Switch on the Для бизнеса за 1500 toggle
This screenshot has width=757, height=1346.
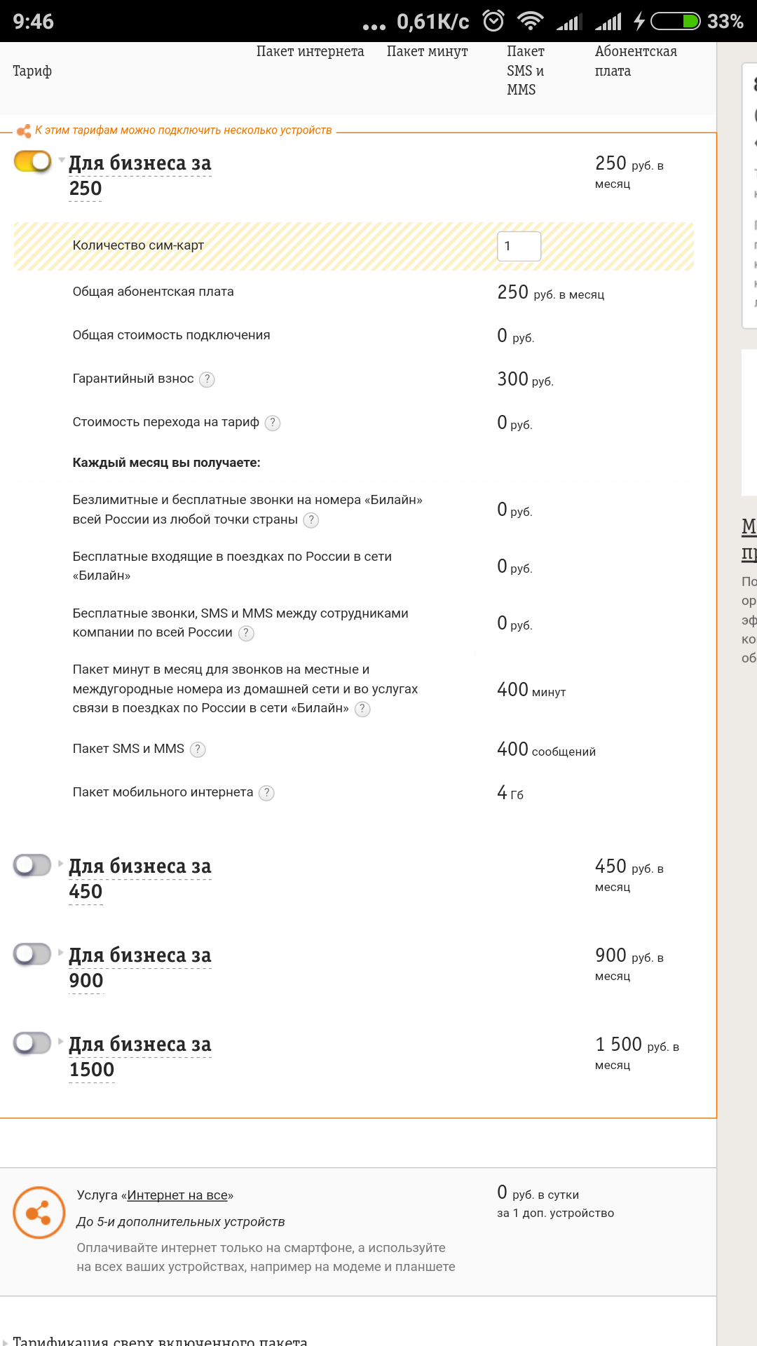coord(33,1043)
